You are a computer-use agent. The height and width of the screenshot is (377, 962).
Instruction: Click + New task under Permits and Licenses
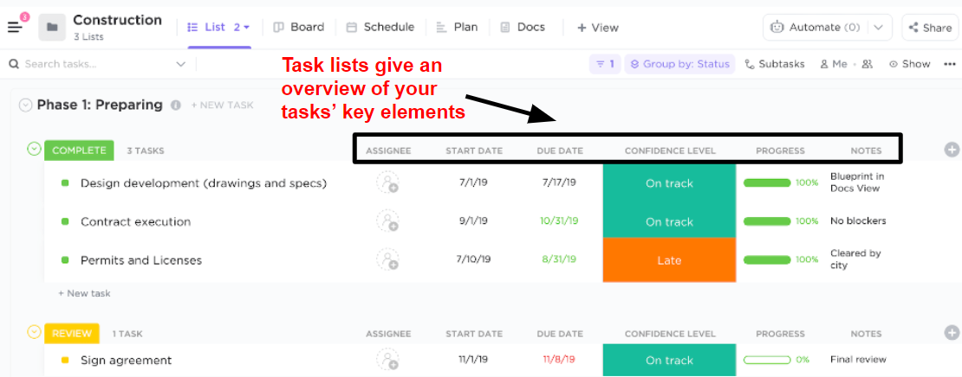(x=84, y=293)
